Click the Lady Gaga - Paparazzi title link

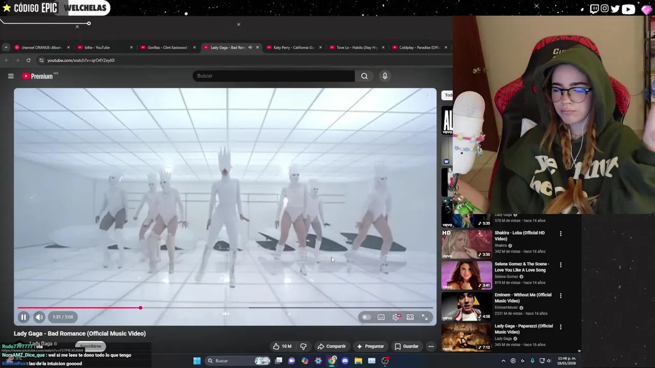tap(523, 329)
